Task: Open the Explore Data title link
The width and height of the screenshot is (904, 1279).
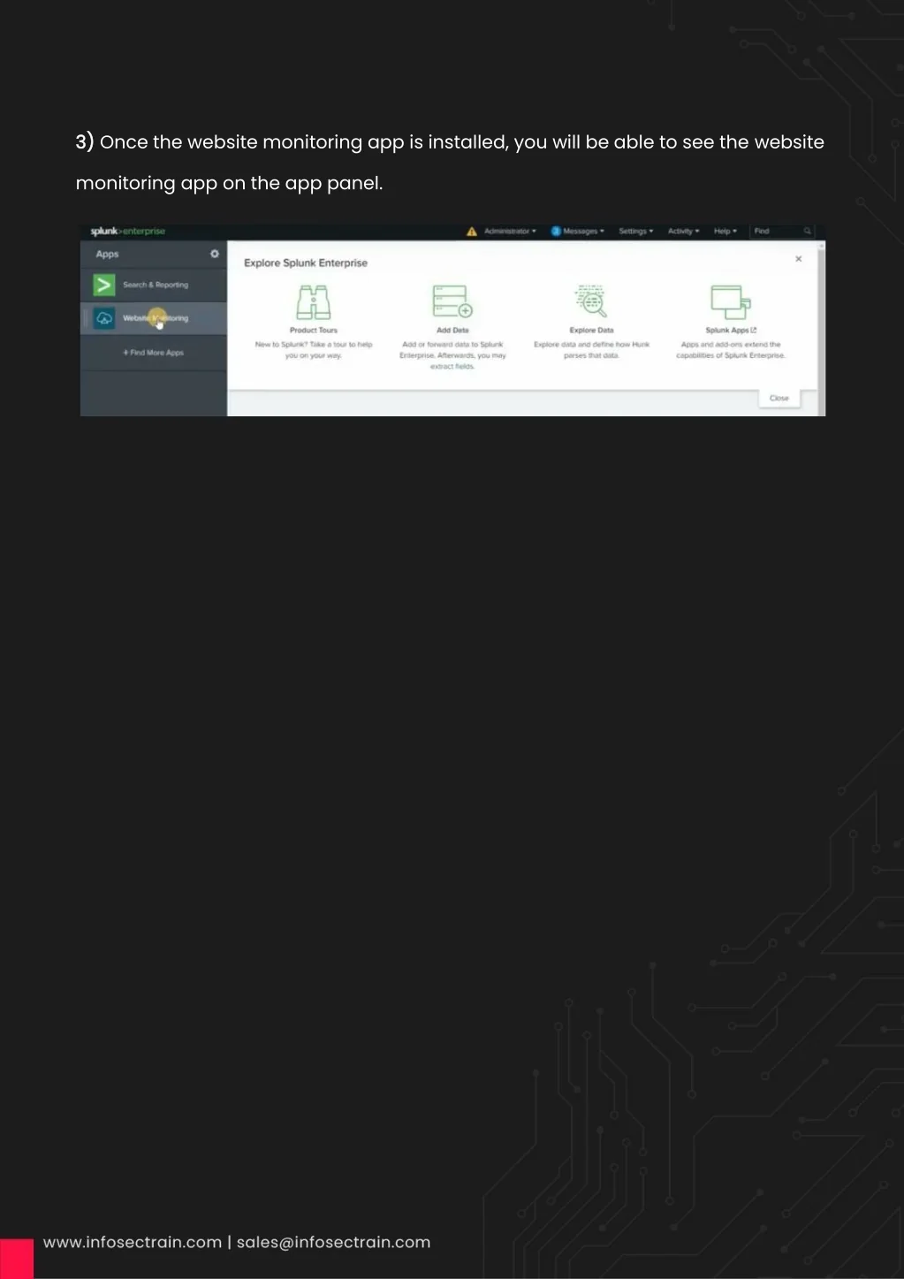Action: pos(591,331)
